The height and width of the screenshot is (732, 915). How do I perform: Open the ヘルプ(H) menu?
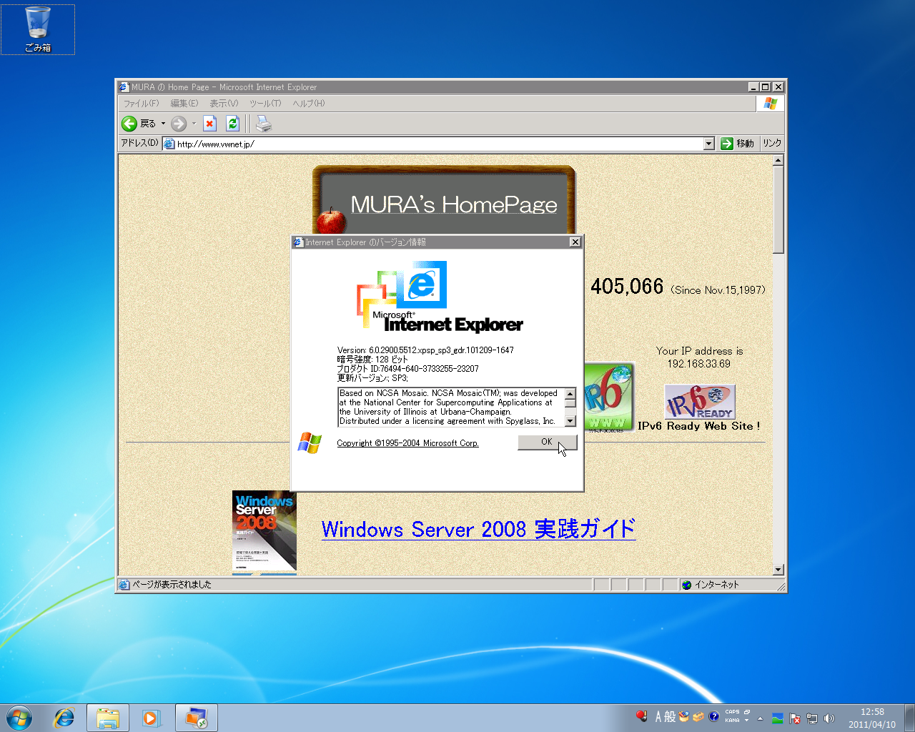pos(308,104)
